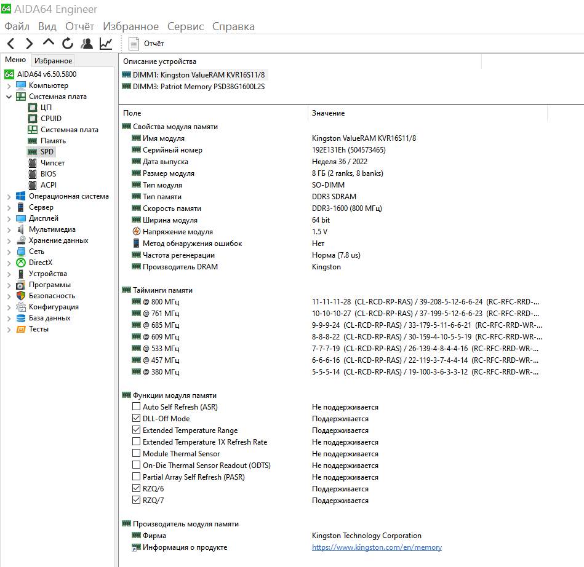Image resolution: width=584 pixels, height=567 pixels.
Task: Collapse the Системная плата tree node
Action: (x=9, y=97)
